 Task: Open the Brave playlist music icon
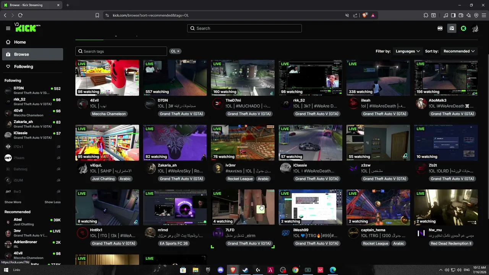446,15
